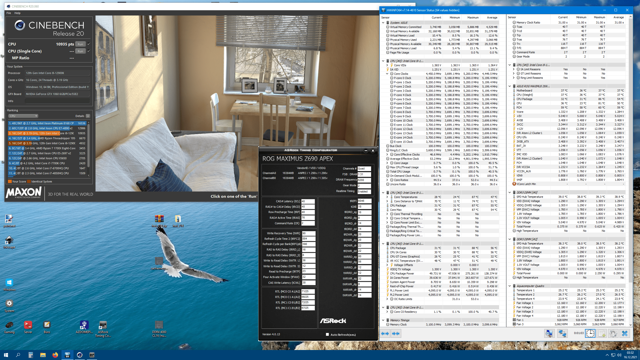Run the CPU Single Core benchmark
This screenshot has width=640, height=360.
point(80,51)
